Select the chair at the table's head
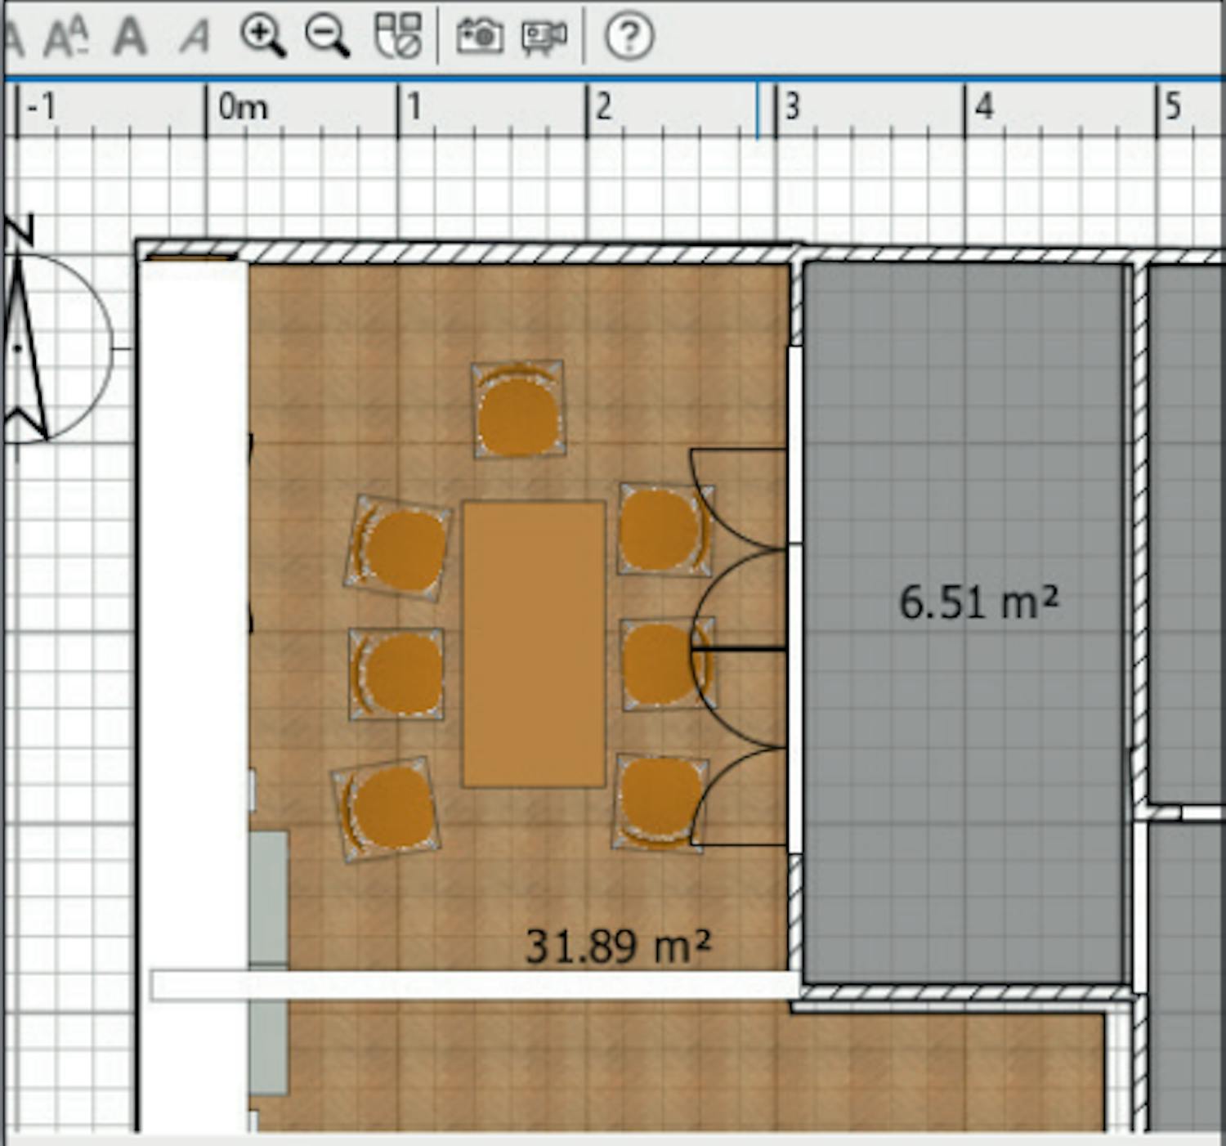Image resolution: width=1226 pixels, height=1146 pixels. (x=517, y=410)
